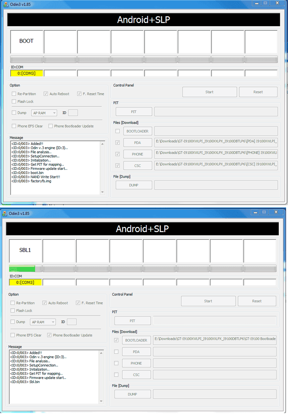Click the DUMP button in lower window
Screen dimensions: 288x415
point(132,394)
